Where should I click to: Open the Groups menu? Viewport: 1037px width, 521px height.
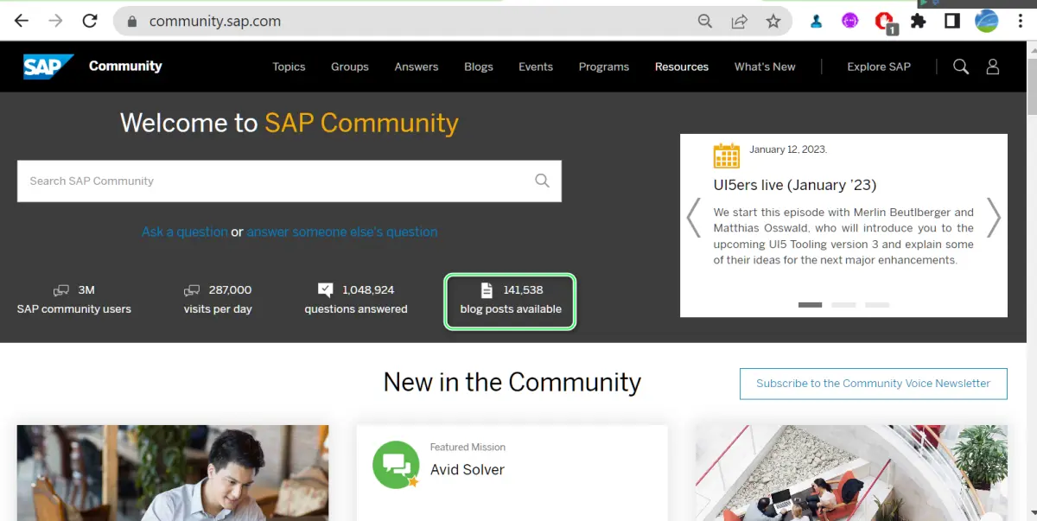point(350,67)
